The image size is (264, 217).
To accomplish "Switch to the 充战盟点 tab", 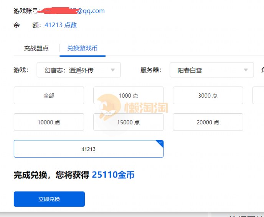I will (36, 48).
